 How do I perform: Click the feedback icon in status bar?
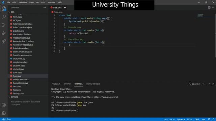coord(209,119)
